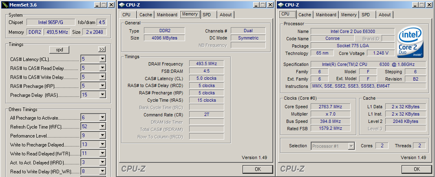The height and width of the screenshot is (177, 435).
Task: Click the Core Speed 2763.7 MHz value
Action: tap(330, 107)
